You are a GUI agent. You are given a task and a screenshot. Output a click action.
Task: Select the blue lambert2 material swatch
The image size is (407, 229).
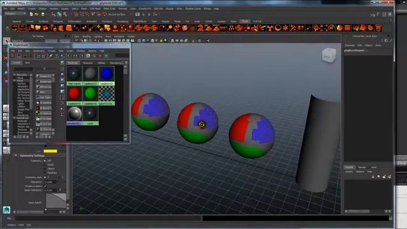pos(106,74)
